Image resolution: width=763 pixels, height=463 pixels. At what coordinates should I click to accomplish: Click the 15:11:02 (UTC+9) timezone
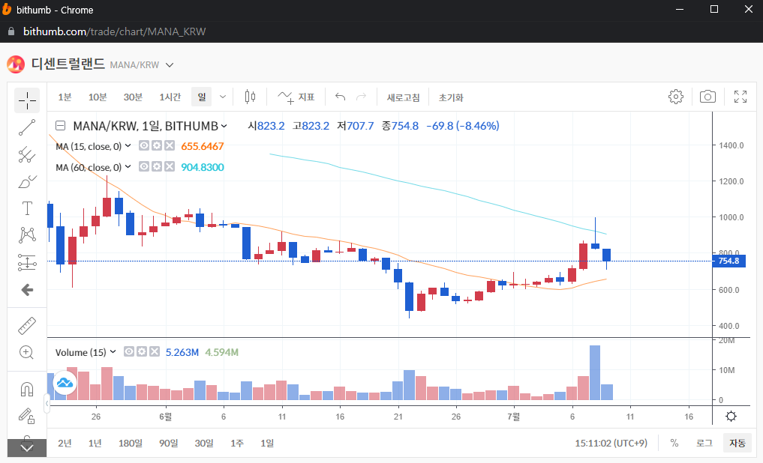(611, 443)
